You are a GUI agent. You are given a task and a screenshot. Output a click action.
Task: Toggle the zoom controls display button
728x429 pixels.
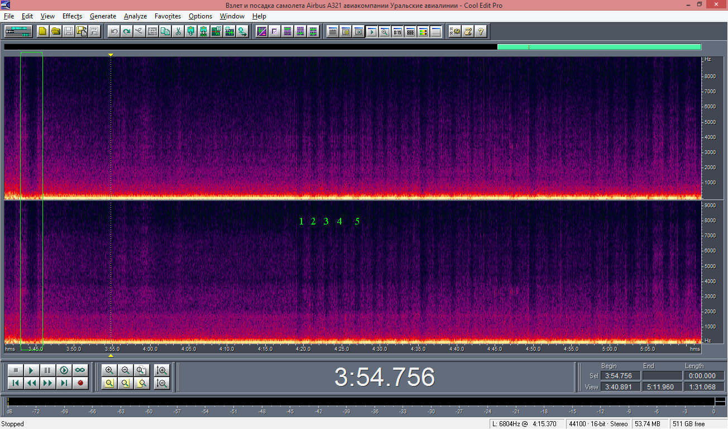point(384,31)
